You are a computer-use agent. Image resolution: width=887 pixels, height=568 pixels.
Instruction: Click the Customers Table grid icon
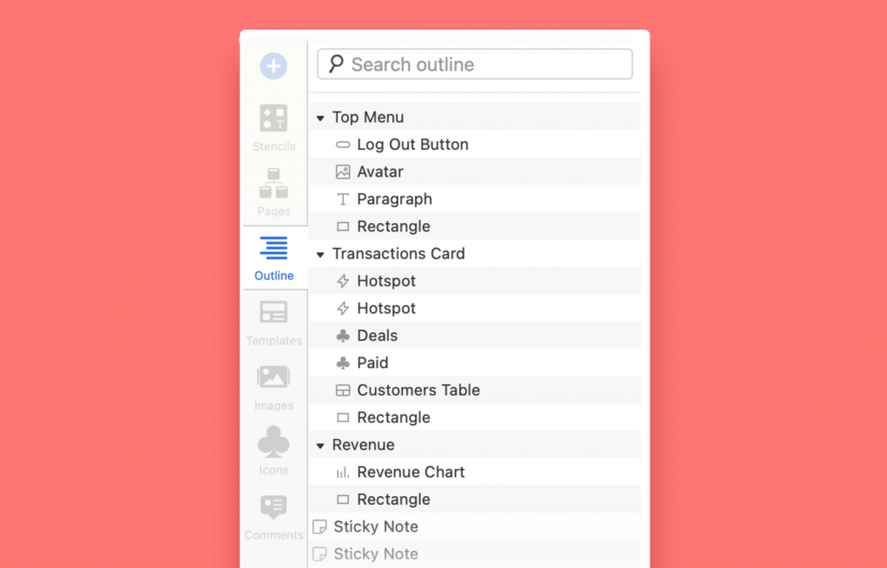pyautogui.click(x=343, y=390)
